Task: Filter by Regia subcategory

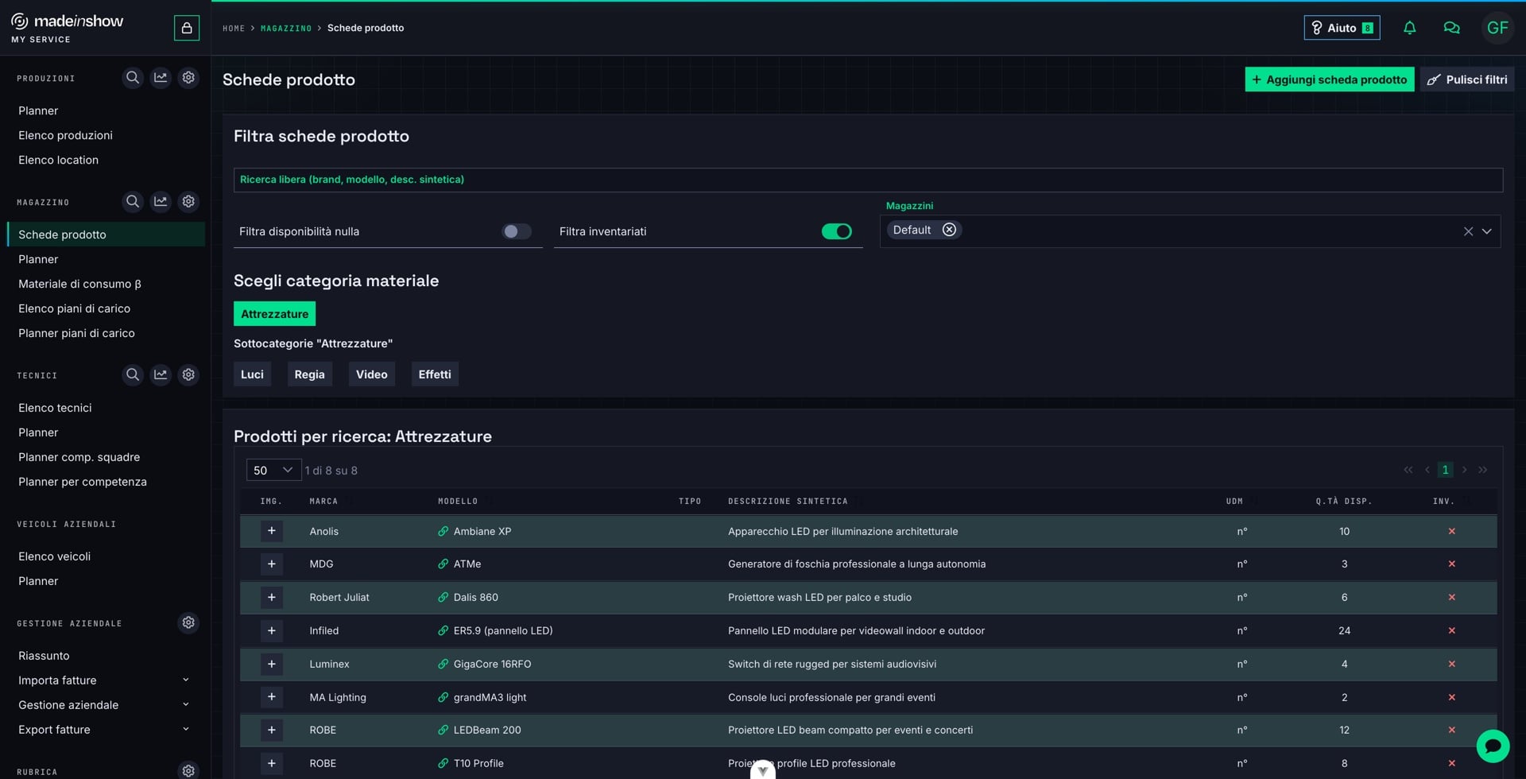Action: pos(309,374)
